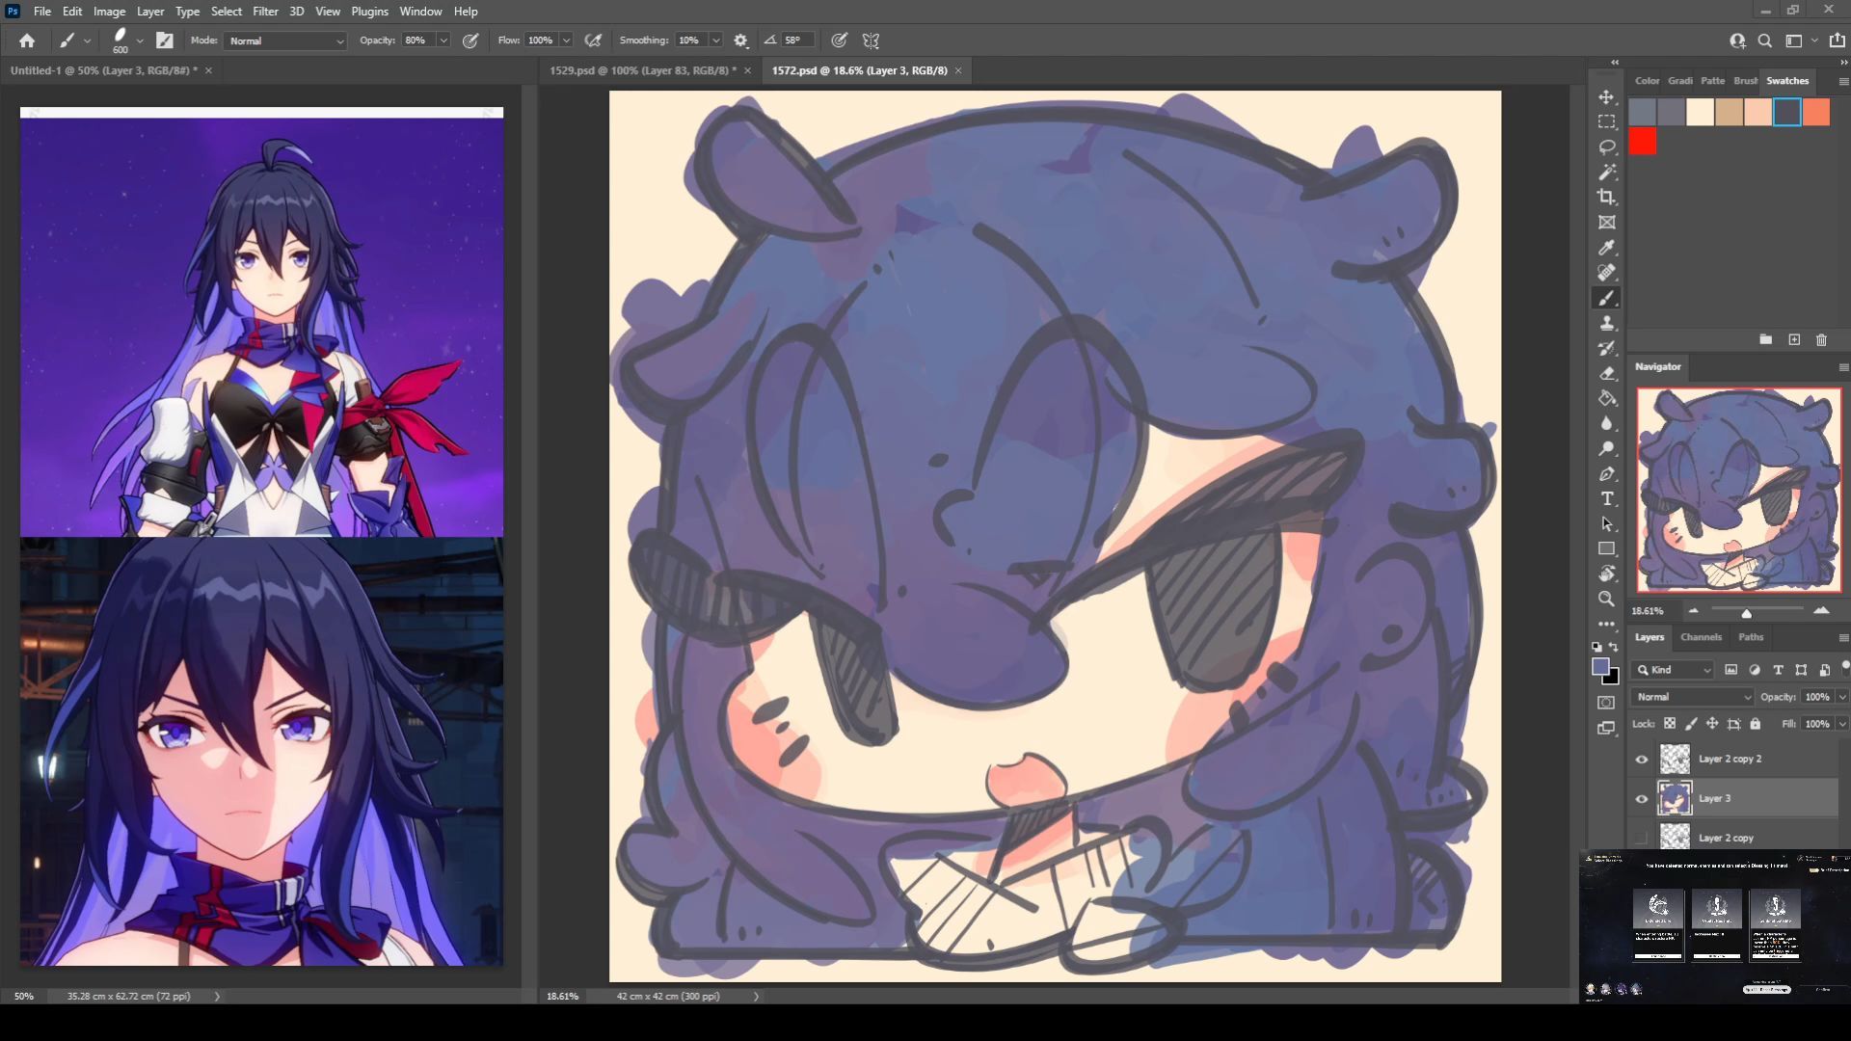This screenshot has height=1041, width=1851.
Task: Select the Zoom tool
Action: (1606, 599)
